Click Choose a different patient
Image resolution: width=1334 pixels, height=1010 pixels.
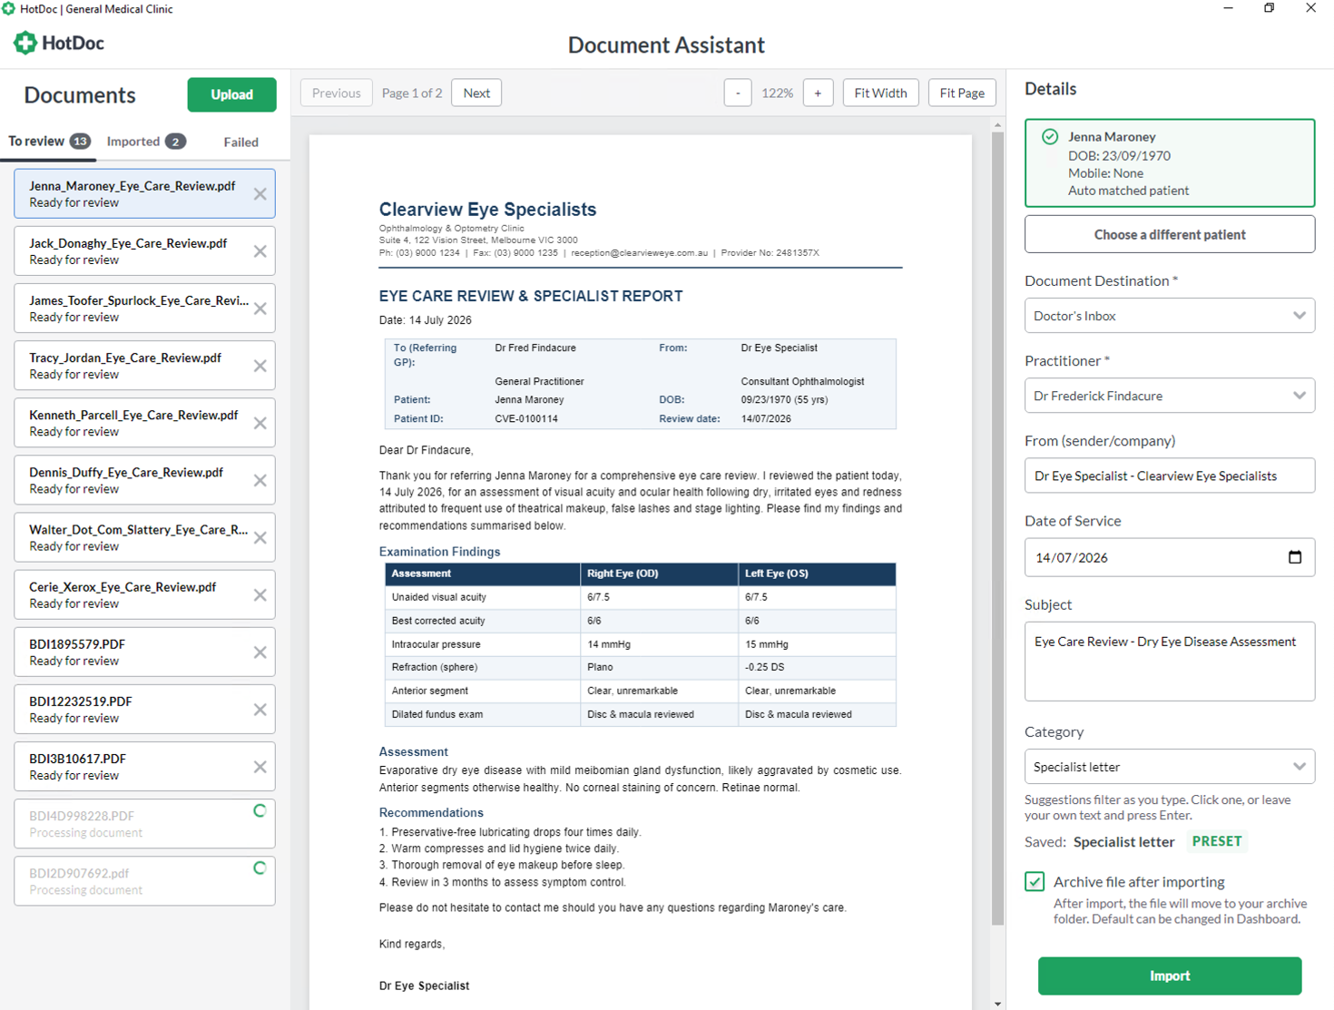1170,234
